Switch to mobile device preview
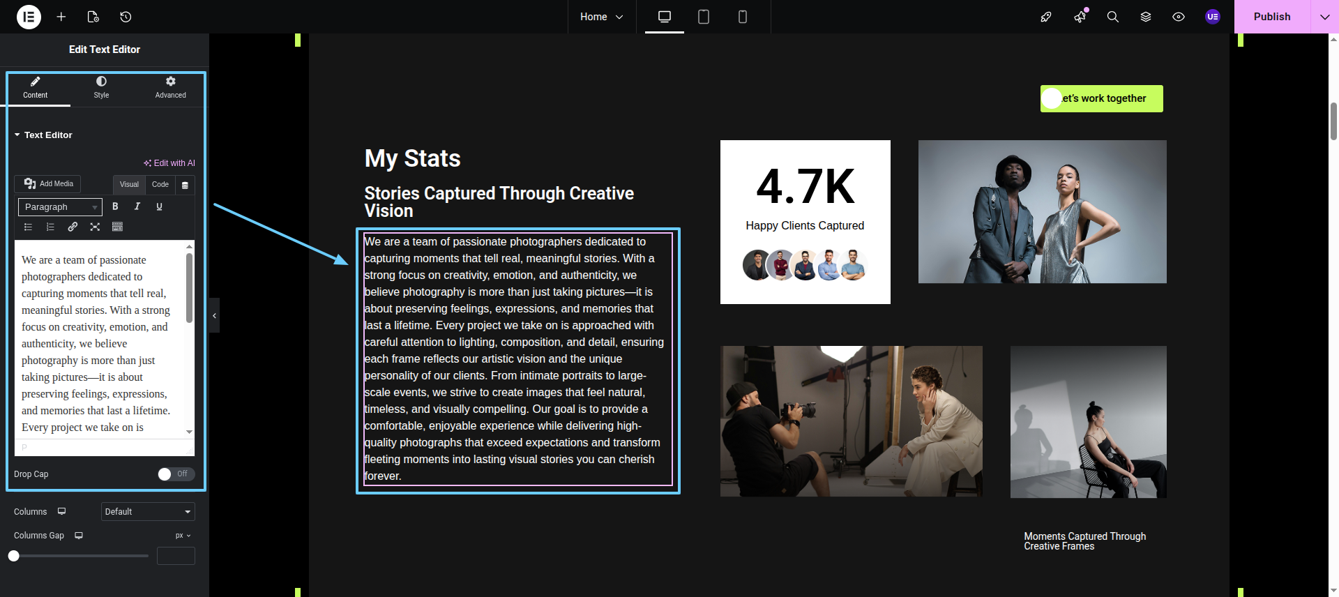The height and width of the screenshot is (597, 1339). pos(742,17)
